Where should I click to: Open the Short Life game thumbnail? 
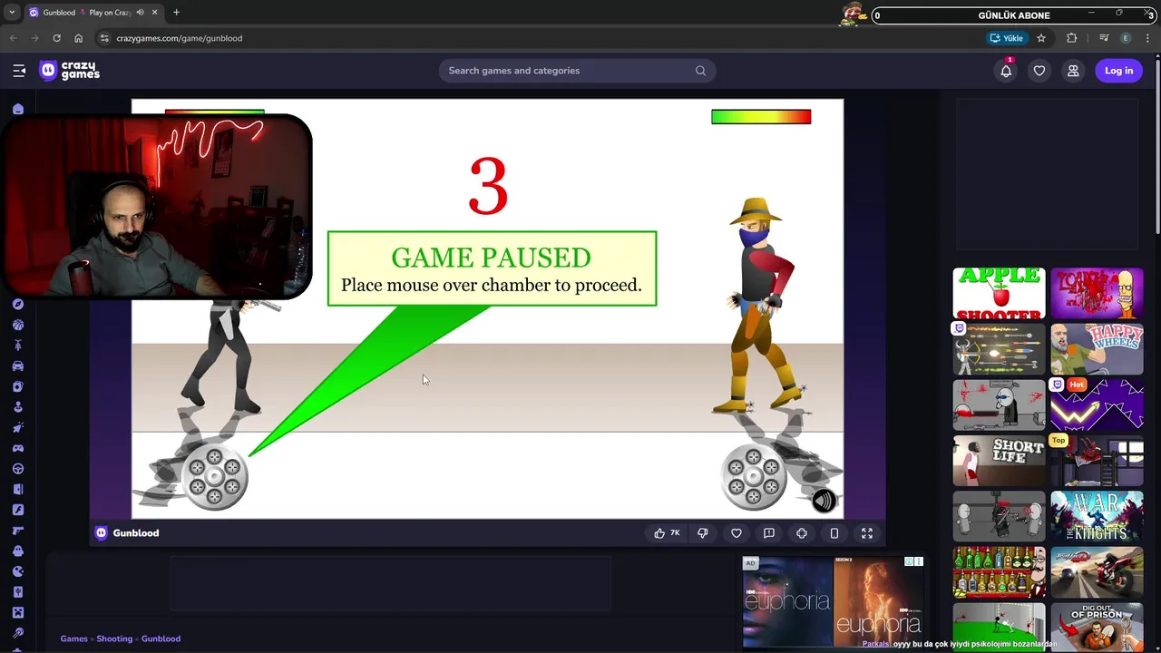(x=999, y=461)
